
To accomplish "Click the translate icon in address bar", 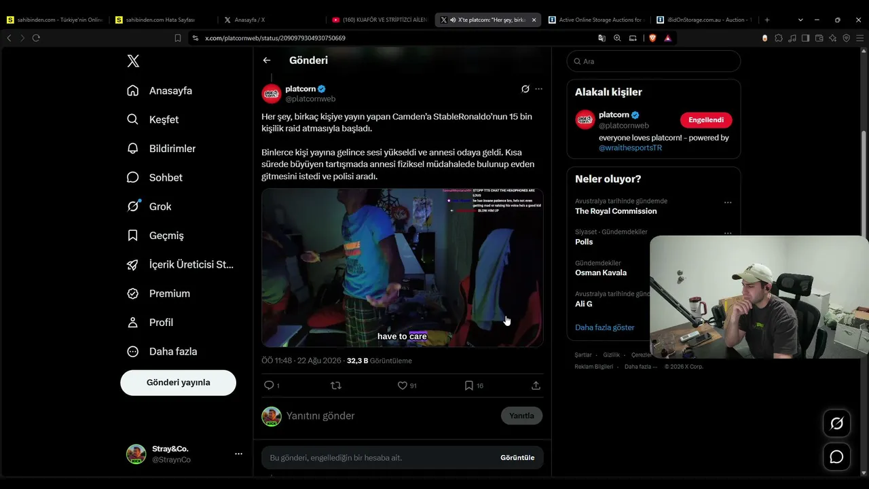I will (602, 38).
